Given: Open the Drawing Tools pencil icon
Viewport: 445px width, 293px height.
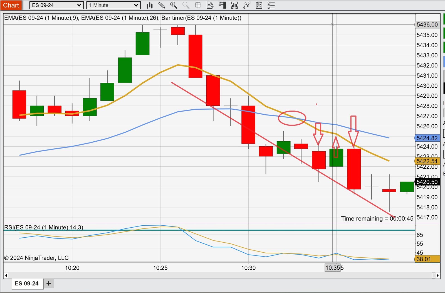Looking at the screenshot, I should point(162,5).
